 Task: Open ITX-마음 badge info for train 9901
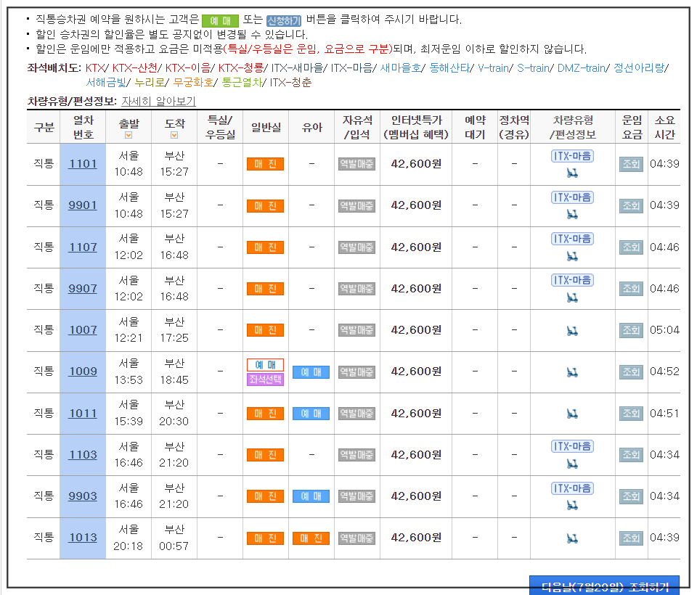(572, 197)
